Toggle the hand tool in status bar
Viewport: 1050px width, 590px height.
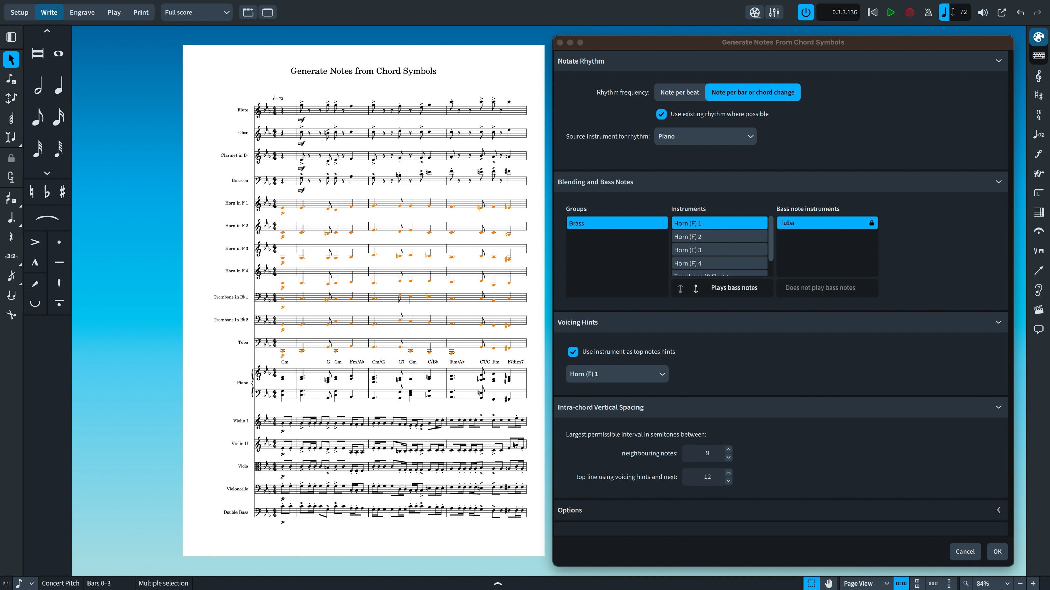click(x=828, y=583)
